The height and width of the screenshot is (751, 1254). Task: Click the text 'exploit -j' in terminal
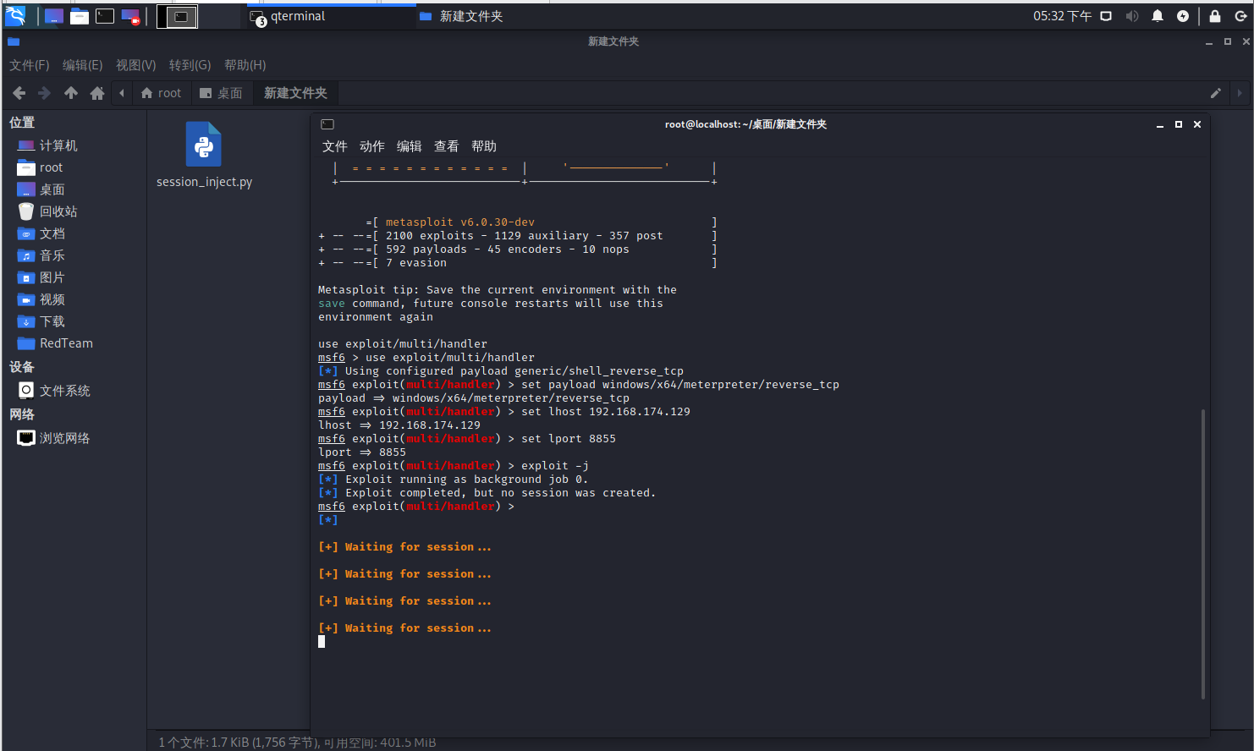coord(555,466)
